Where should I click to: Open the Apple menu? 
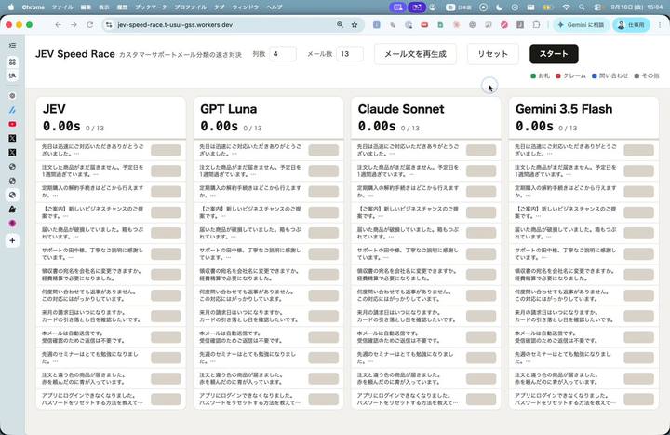click(x=10, y=7)
